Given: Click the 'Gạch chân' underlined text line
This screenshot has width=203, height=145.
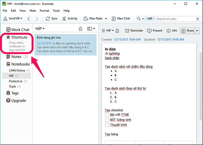Looking at the screenshot, I should 112,58.
